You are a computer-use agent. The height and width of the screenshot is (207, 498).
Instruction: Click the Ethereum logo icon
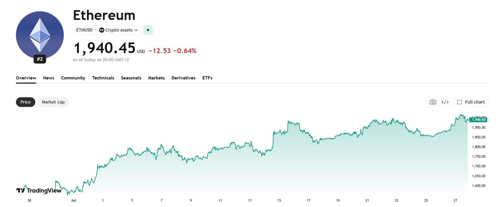(x=40, y=36)
